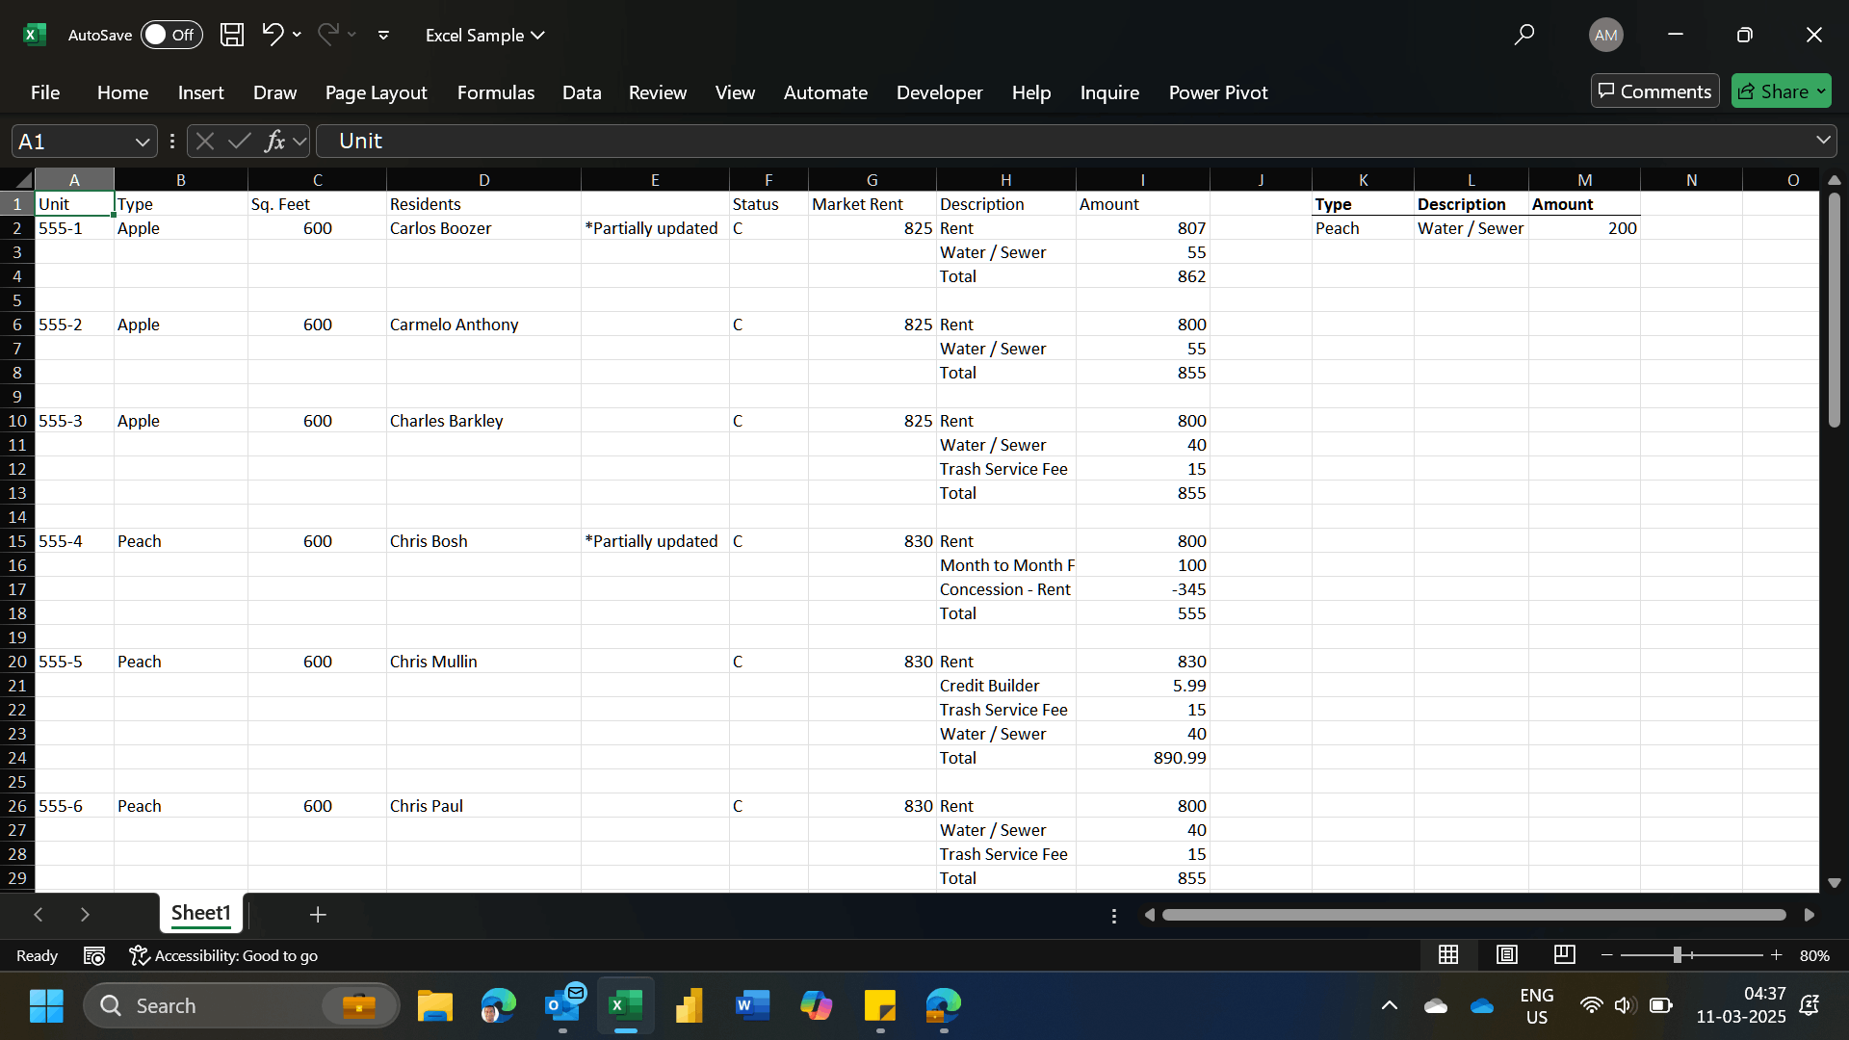1849x1040 pixels.
Task: Click the Undo icon
Action: coord(273,35)
